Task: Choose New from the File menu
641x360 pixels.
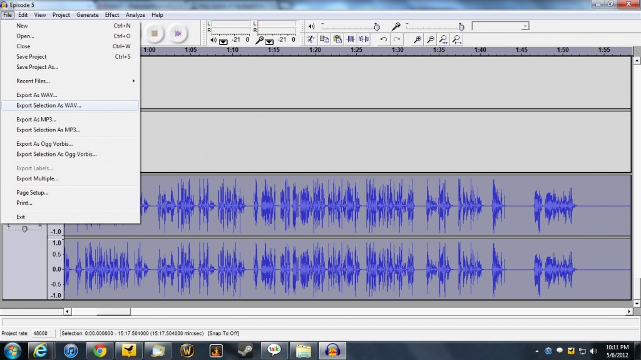Action: [70, 26]
